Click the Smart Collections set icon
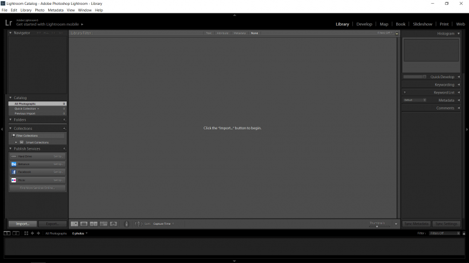 (x=22, y=142)
